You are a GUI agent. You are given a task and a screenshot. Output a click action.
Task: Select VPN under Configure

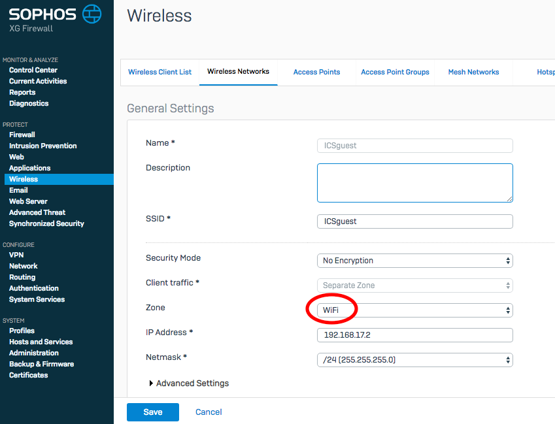point(16,255)
